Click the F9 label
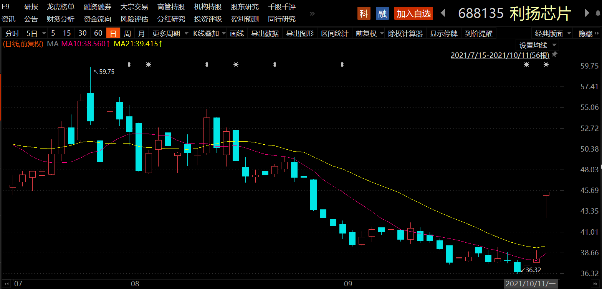The width and height of the screenshot is (602, 289). point(6,7)
